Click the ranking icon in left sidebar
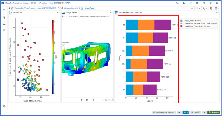Screen dimensions: 222x116 (x=4, y=30)
